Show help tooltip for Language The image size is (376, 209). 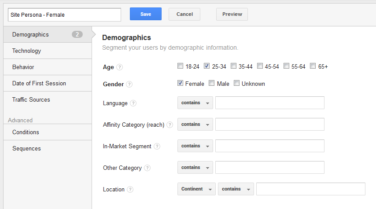(x=133, y=103)
